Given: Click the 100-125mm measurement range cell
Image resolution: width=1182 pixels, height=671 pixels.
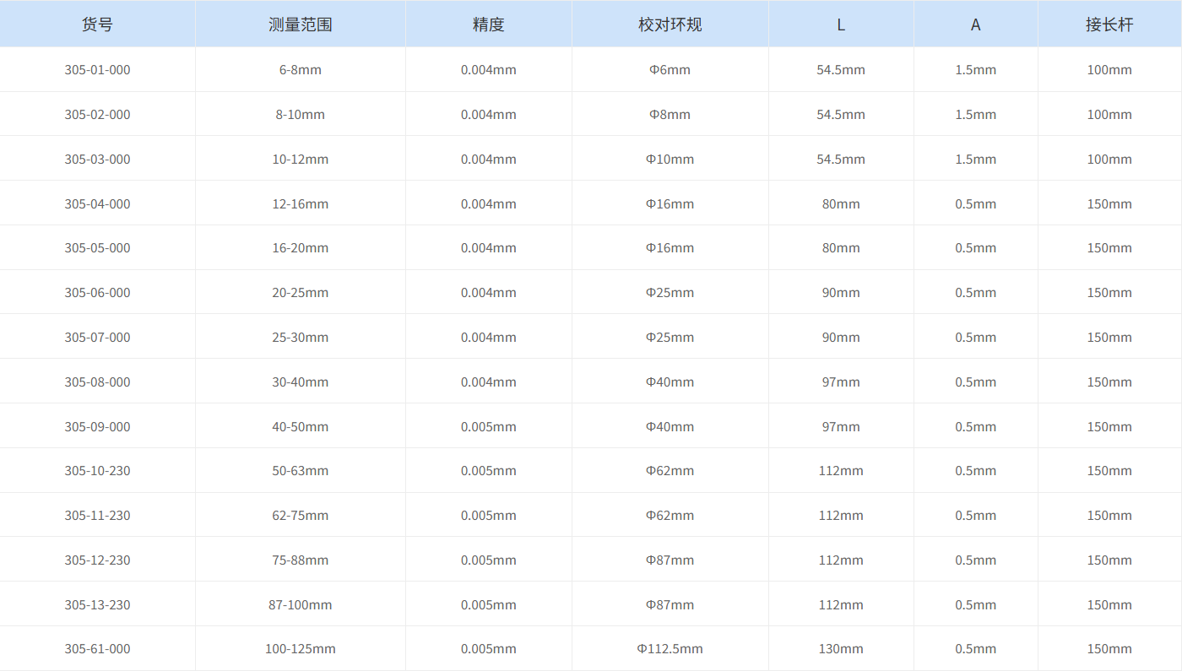Looking at the screenshot, I should pos(300,648).
